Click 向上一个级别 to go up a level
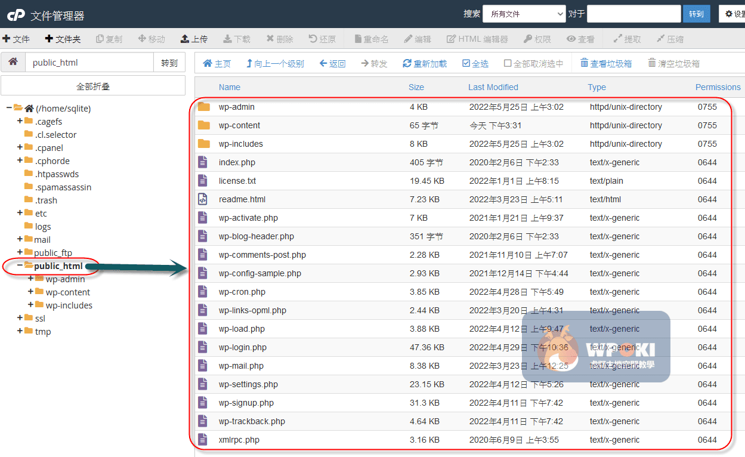The width and height of the screenshot is (745, 457). [x=274, y=63]
